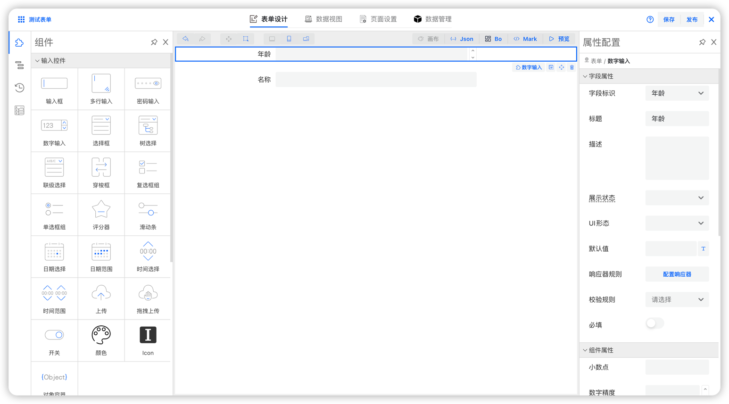
Task: Click the 配置响应器 button
Action: (677, 274)
